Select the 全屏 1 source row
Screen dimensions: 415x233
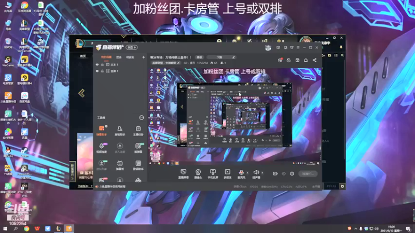coord(120,71)
